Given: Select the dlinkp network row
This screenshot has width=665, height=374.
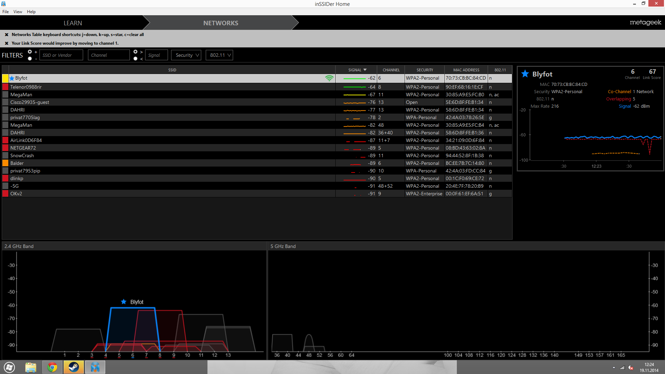Looking at the screenshot, I should tap(257, 178).
